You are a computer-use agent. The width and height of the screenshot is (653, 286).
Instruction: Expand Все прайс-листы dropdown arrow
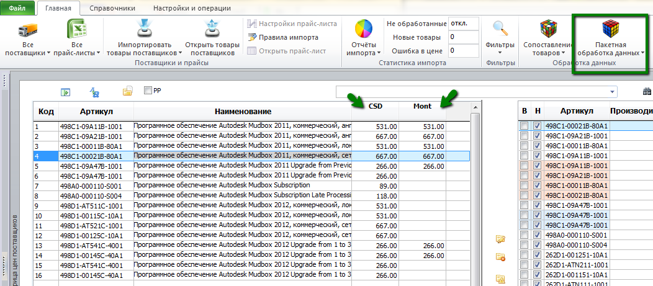pos(98,53)
